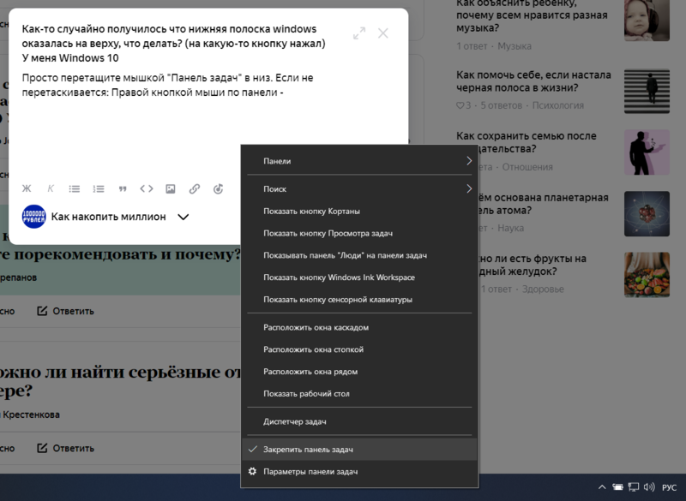
Task: Select 'Показать кнопку Просмотра задач'
Action: 359,233
